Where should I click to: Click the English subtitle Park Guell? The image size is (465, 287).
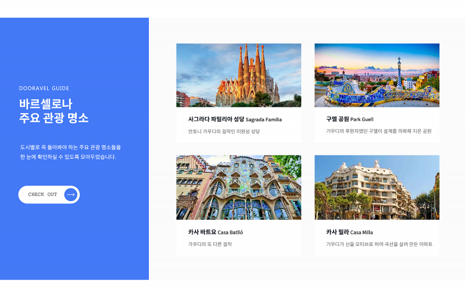click(x=362, y=120)
